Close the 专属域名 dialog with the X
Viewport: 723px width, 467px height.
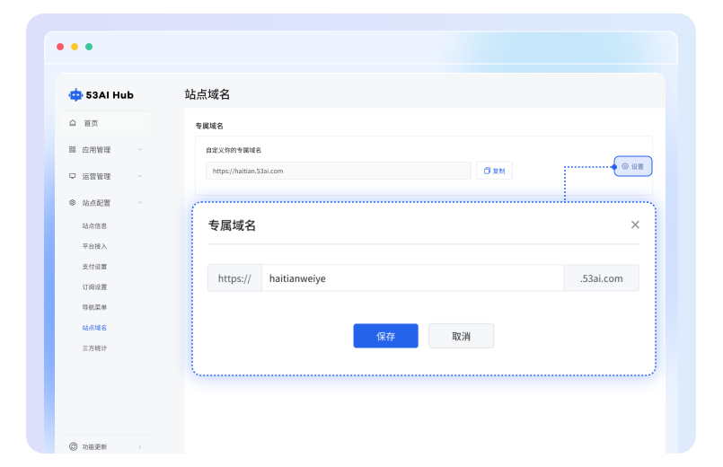point(635,225)
